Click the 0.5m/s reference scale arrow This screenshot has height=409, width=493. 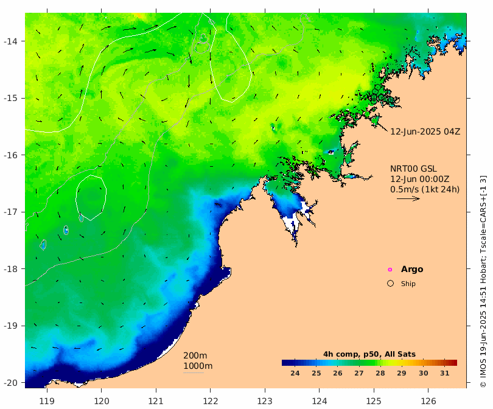(x=408, y=198)
